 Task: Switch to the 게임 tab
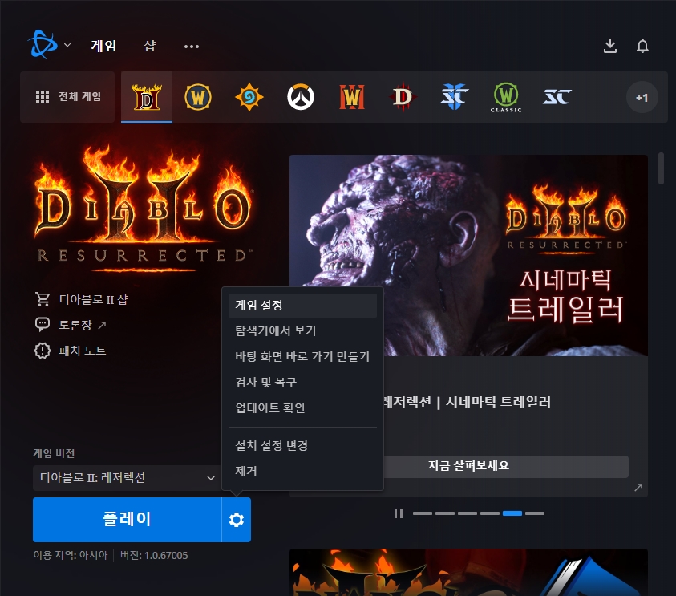(103, 46)
